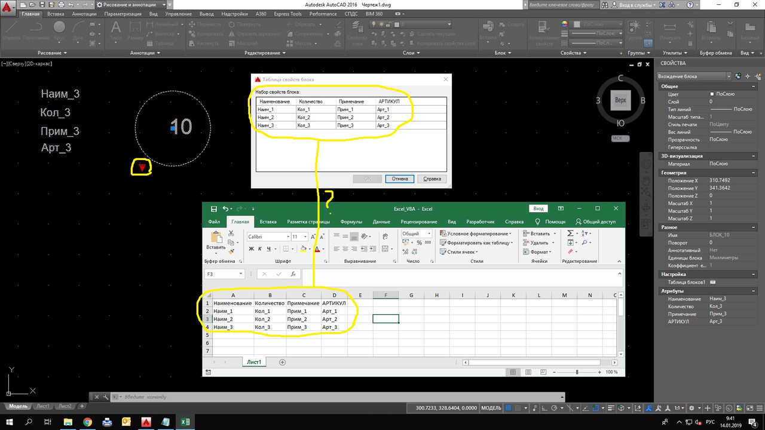This screenshot has width=765, height=430.
Task: Open the Excel "Данные" tab
Action: 381,222
